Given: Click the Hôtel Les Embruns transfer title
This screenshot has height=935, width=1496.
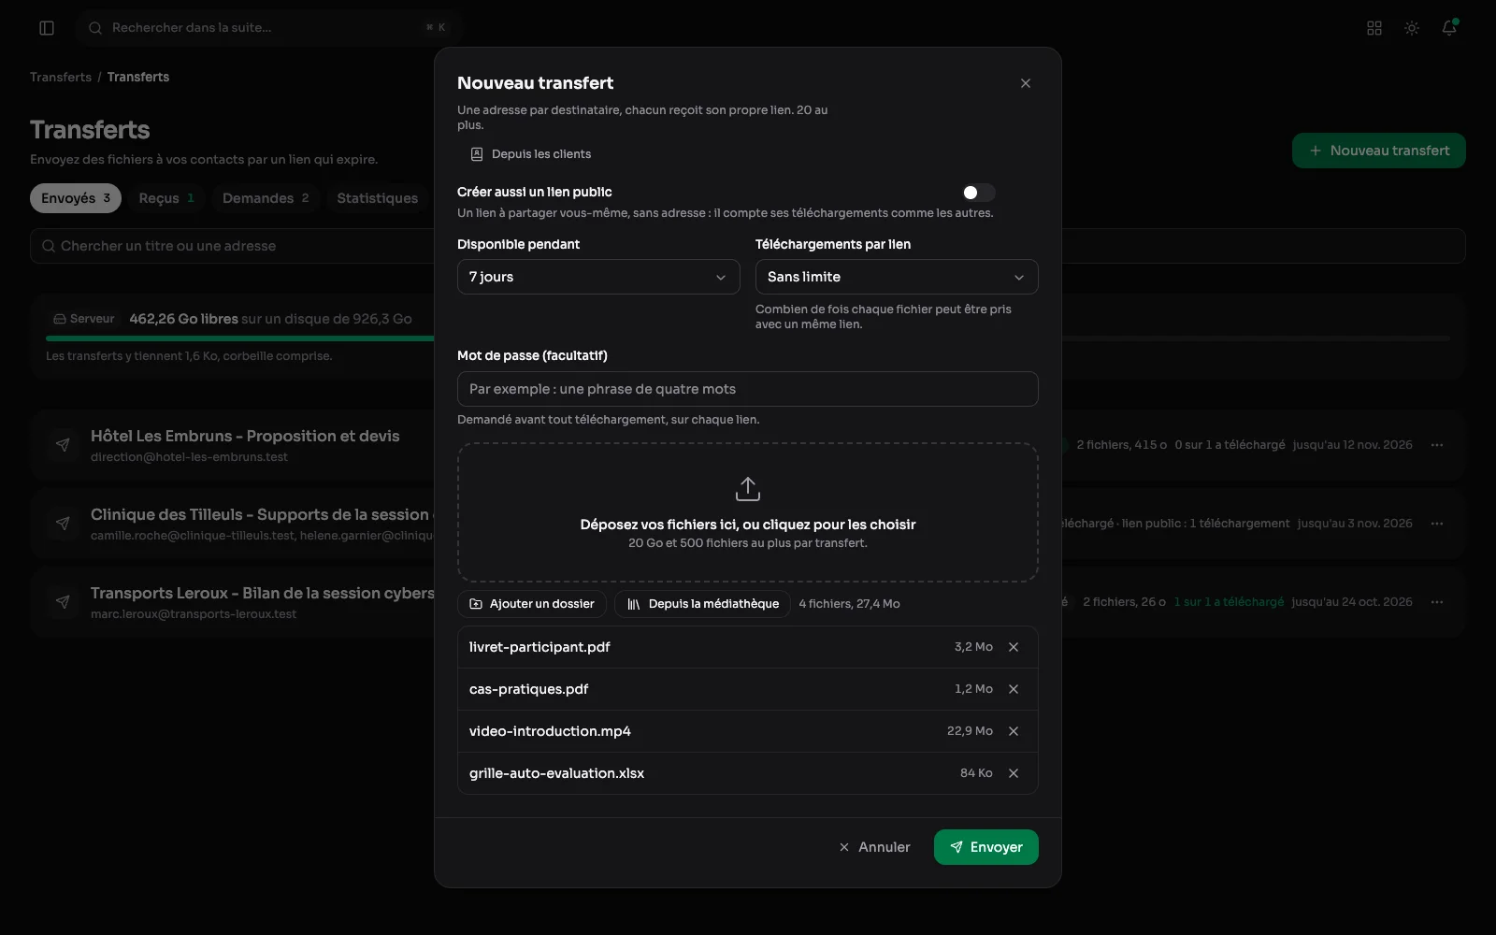Looking at the screenshot, I should (x=245, y=436).
